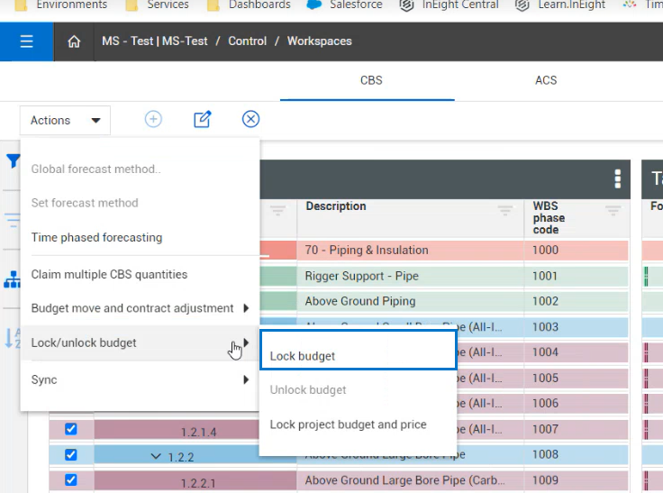Click the add (plus) circle icon
The image size is (663, 493).
(x=153, y=120)
